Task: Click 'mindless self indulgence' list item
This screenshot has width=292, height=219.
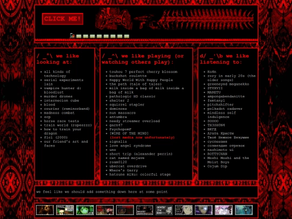Action: click(x=222, y=115)
